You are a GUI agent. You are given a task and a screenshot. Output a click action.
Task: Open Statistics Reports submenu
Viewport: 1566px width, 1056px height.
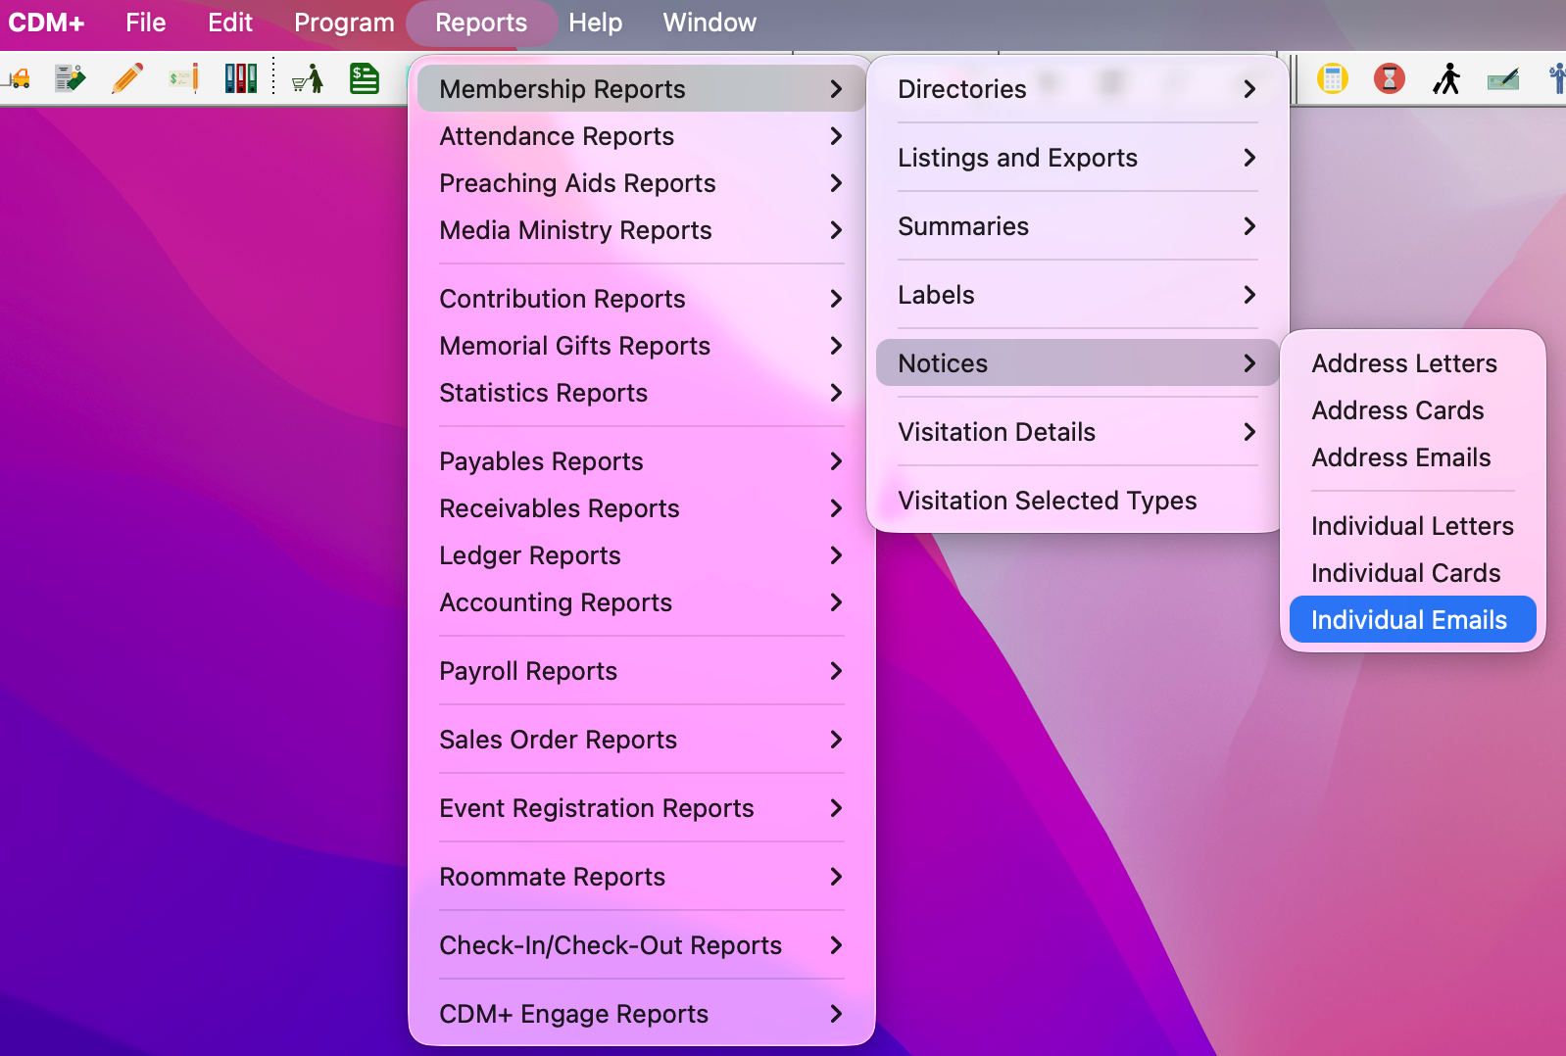click(641, 393)
